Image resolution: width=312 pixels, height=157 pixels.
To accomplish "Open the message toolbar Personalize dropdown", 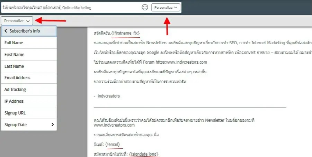I will (x=17, y=21).
